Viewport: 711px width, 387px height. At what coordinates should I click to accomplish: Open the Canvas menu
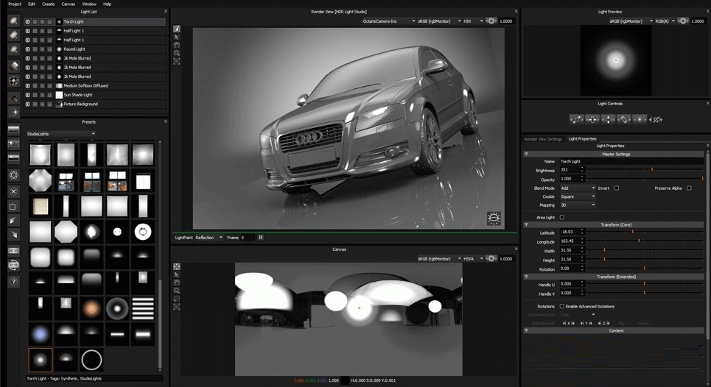(x=69, y=4)
